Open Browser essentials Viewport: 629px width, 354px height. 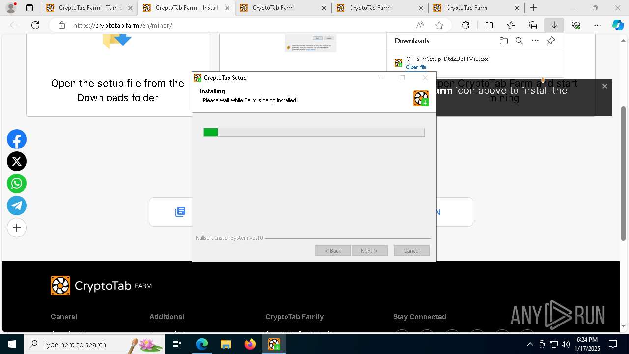click(x=576, y=25)
